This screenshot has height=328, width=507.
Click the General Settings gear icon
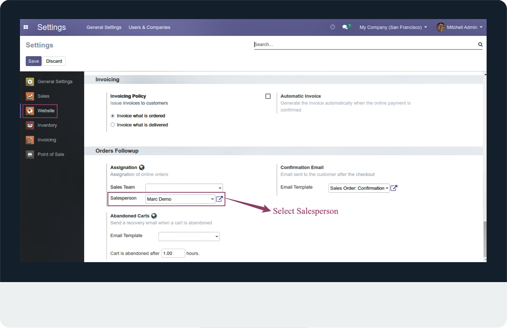[30, 82]
